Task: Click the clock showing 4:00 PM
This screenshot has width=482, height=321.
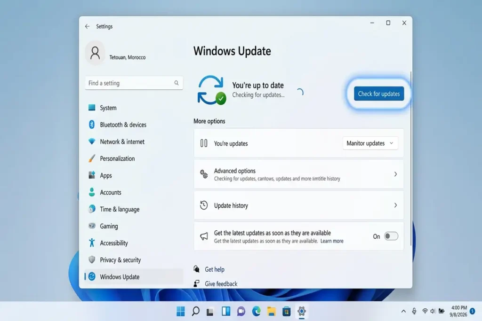Action: (459, 308)
